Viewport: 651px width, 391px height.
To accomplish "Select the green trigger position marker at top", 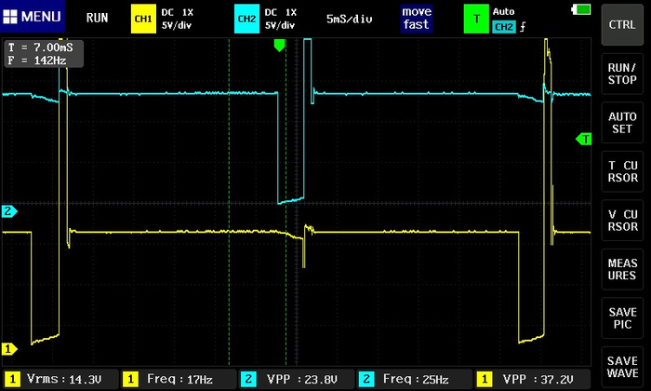I will [278, 45].
